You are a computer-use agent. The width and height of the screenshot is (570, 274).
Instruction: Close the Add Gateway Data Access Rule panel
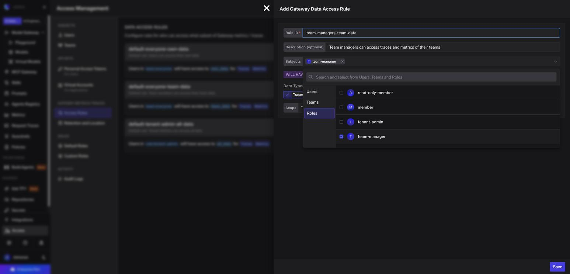(x=267, y=8)
